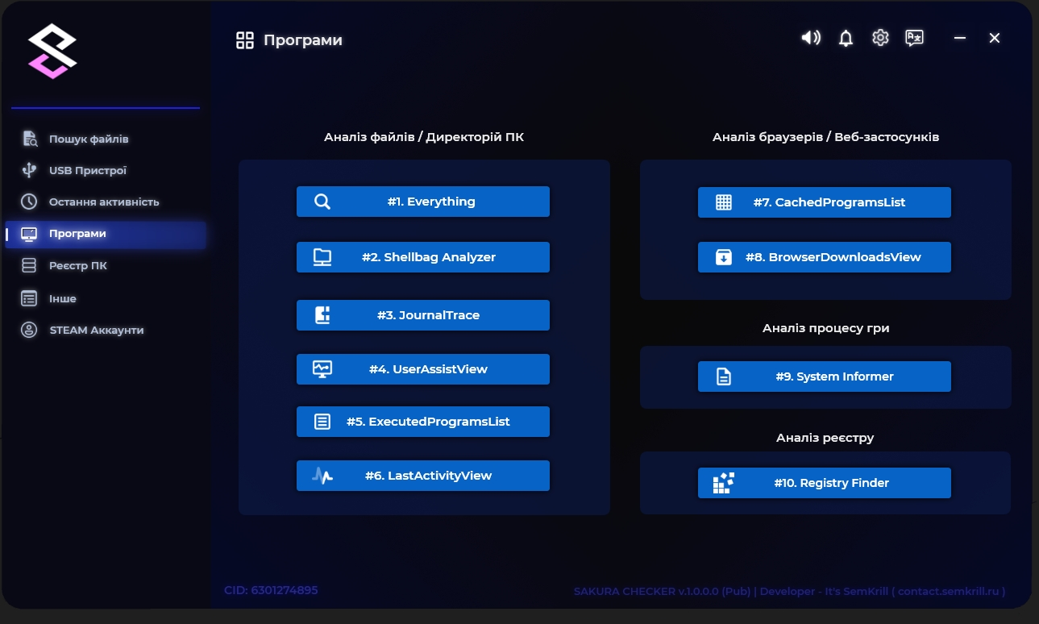Launch #7. CachedProgramsList
The width and height of the screenshot is (1039, 624).
point(824,202)
